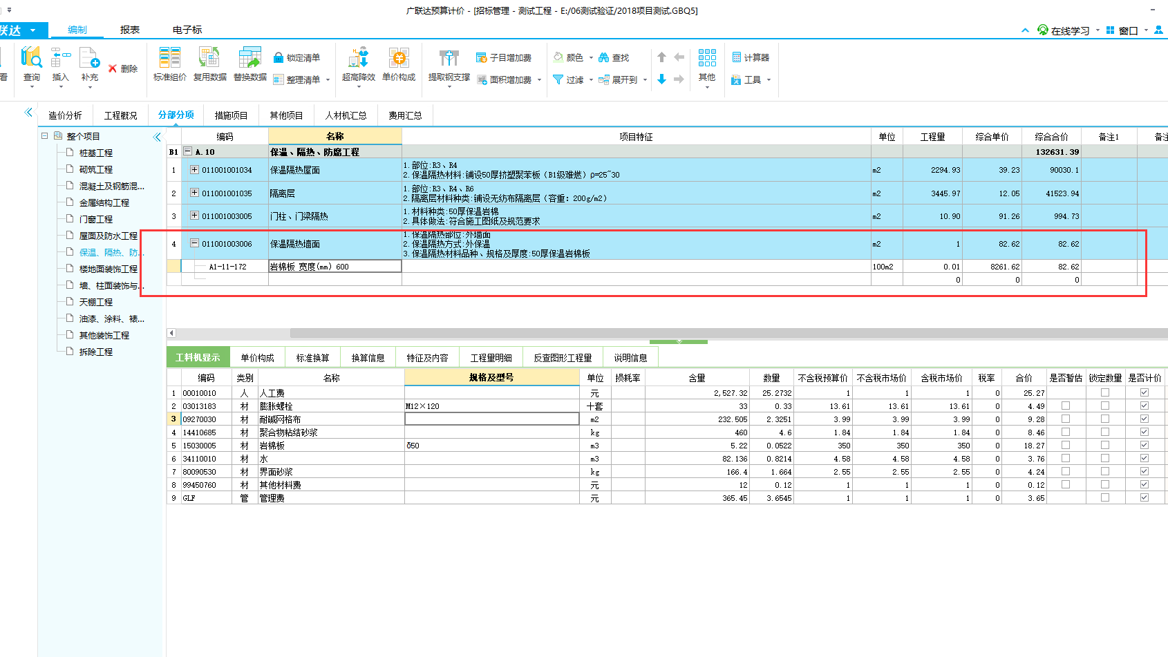The height and width of the screenshot is (657, 1168).
Task: Click the red 删除 (delete) icon
Action: click(x=112, y=68)
